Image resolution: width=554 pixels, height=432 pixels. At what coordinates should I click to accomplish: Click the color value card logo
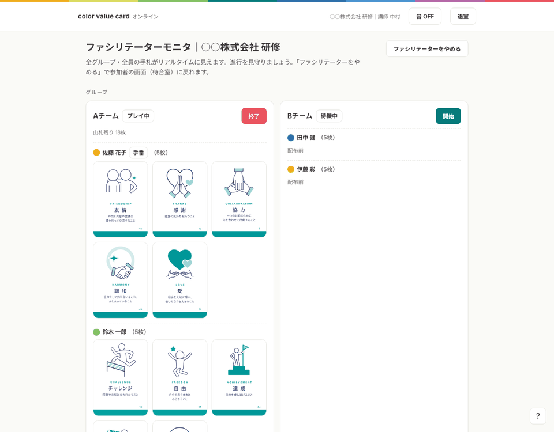tap(103, 16)
